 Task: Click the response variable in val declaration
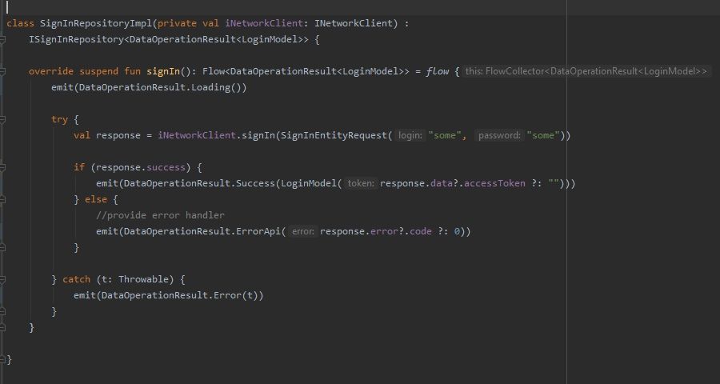tap(118, 135)
